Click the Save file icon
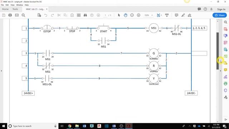 [4, 15]
